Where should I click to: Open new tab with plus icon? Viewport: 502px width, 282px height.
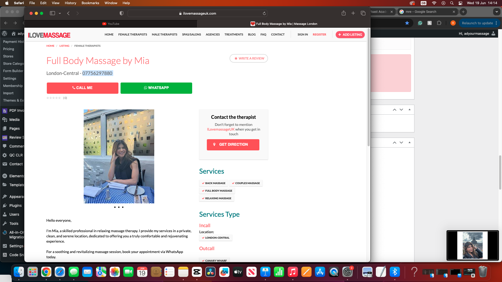[353, 13]
